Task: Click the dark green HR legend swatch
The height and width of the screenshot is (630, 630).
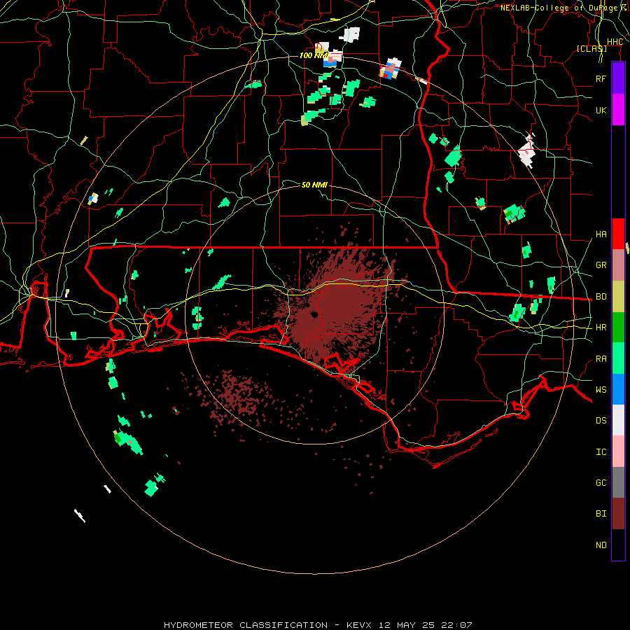Action: tap(618, 327)
